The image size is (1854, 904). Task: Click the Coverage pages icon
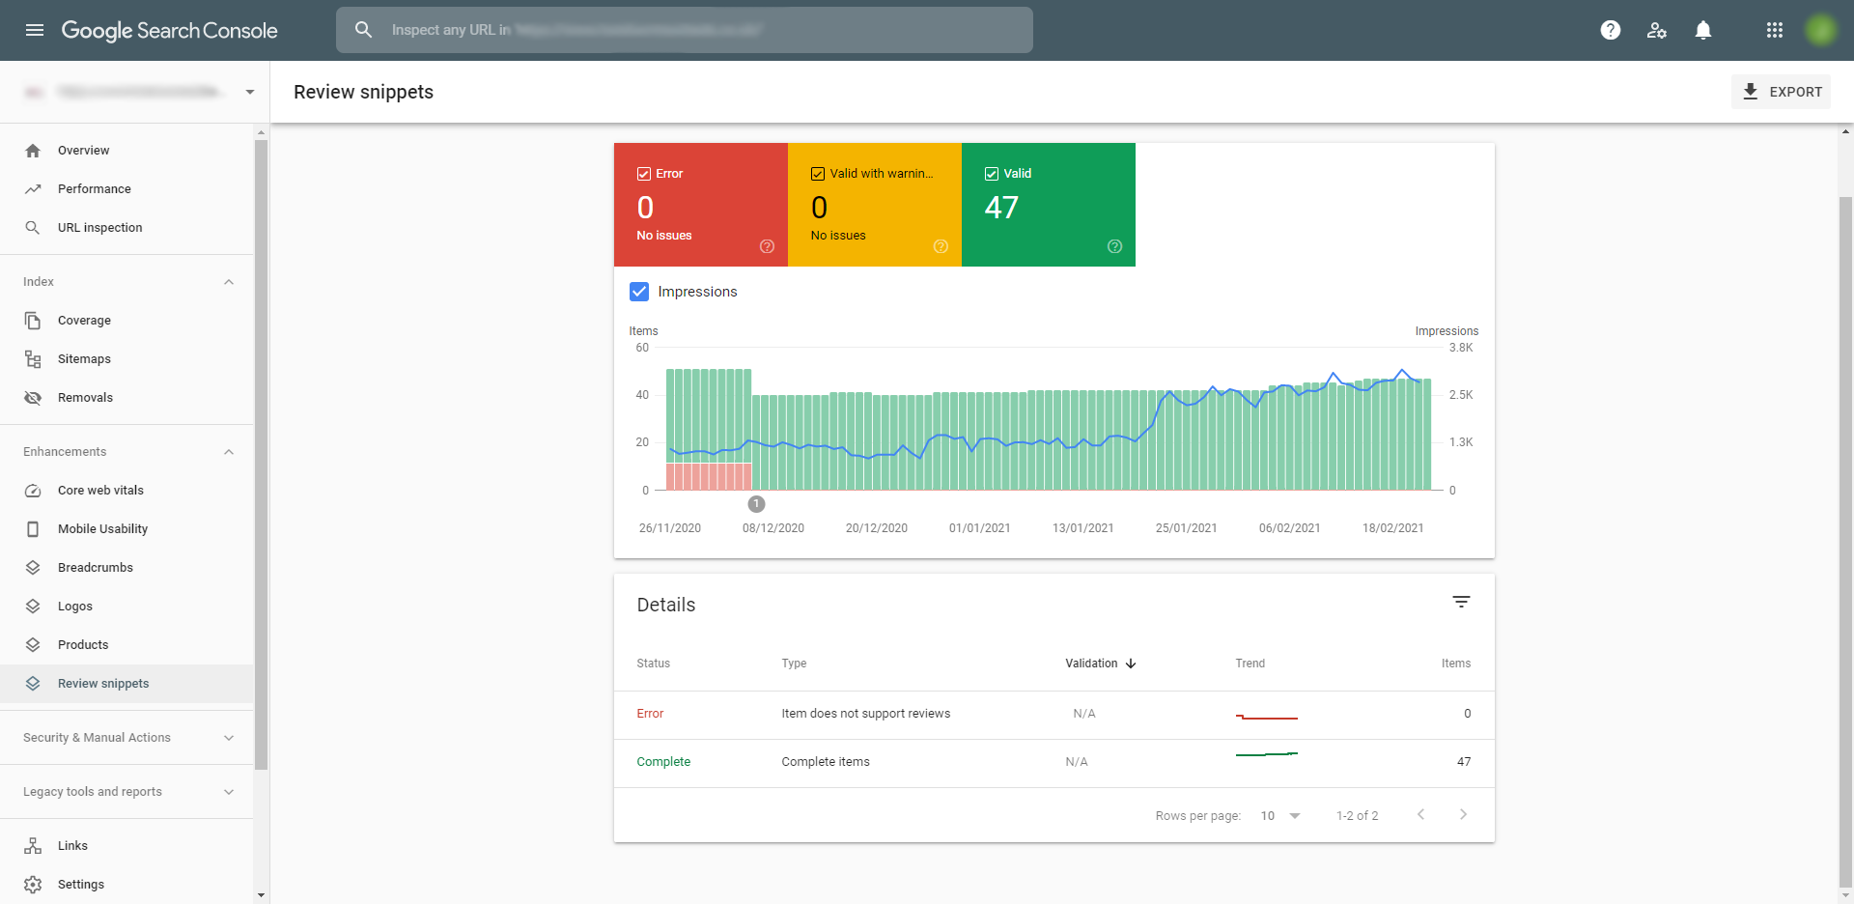[33, 321]
